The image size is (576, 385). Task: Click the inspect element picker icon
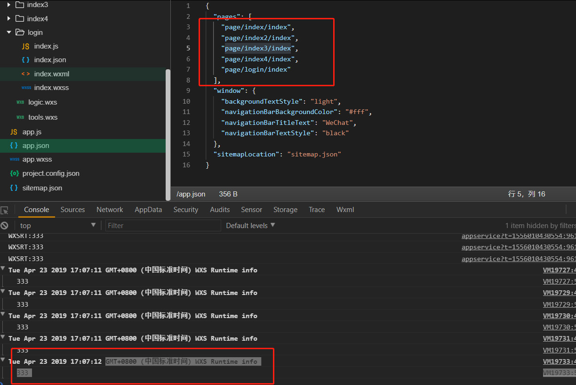pyautogui.click(x=5, y=210)
